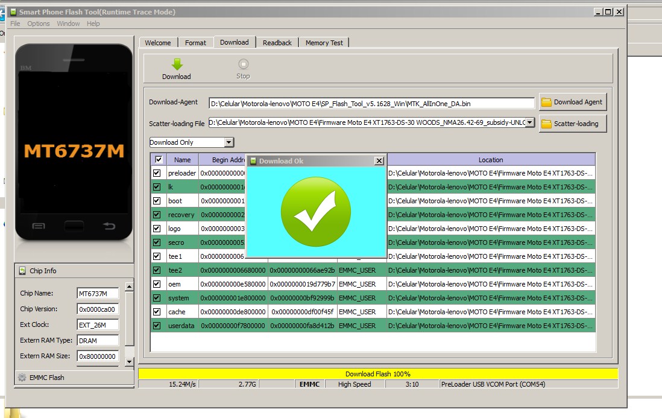Click the Ext Clock field EXT_26M
Image resolution: width=662 pixels, height=418 pixels.
pyautogui.click(x=98, y=325)
